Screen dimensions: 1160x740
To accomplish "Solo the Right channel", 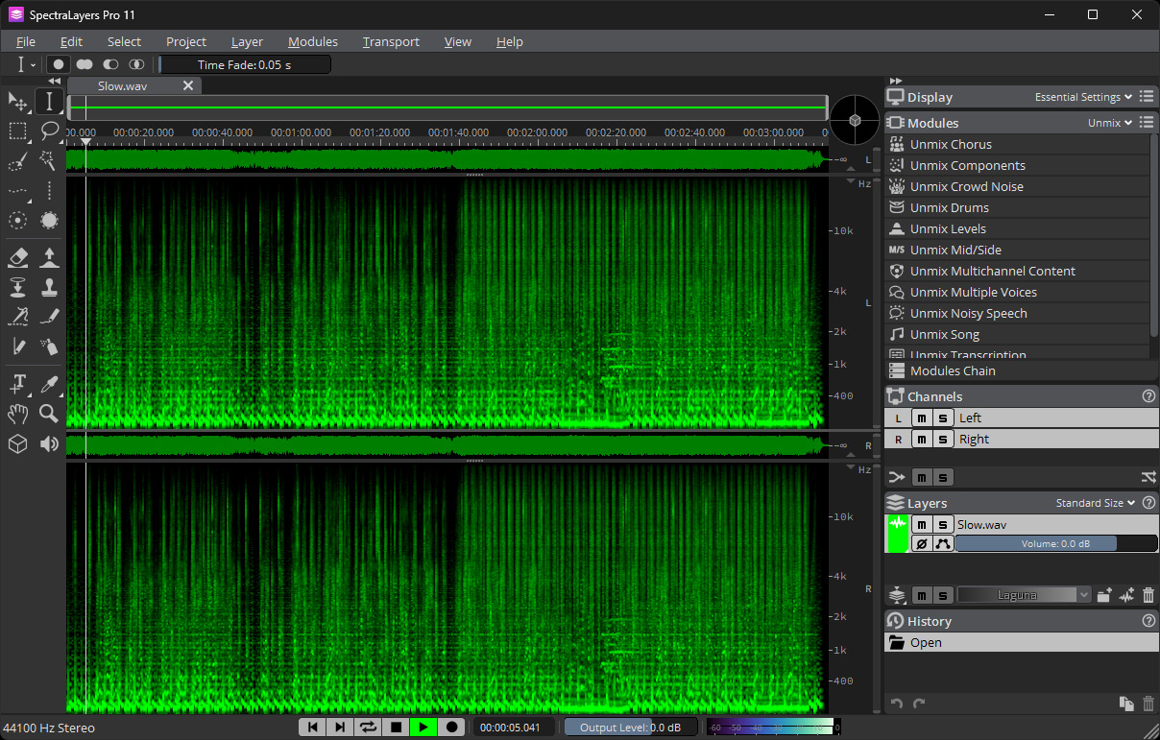I will [943, 440].
